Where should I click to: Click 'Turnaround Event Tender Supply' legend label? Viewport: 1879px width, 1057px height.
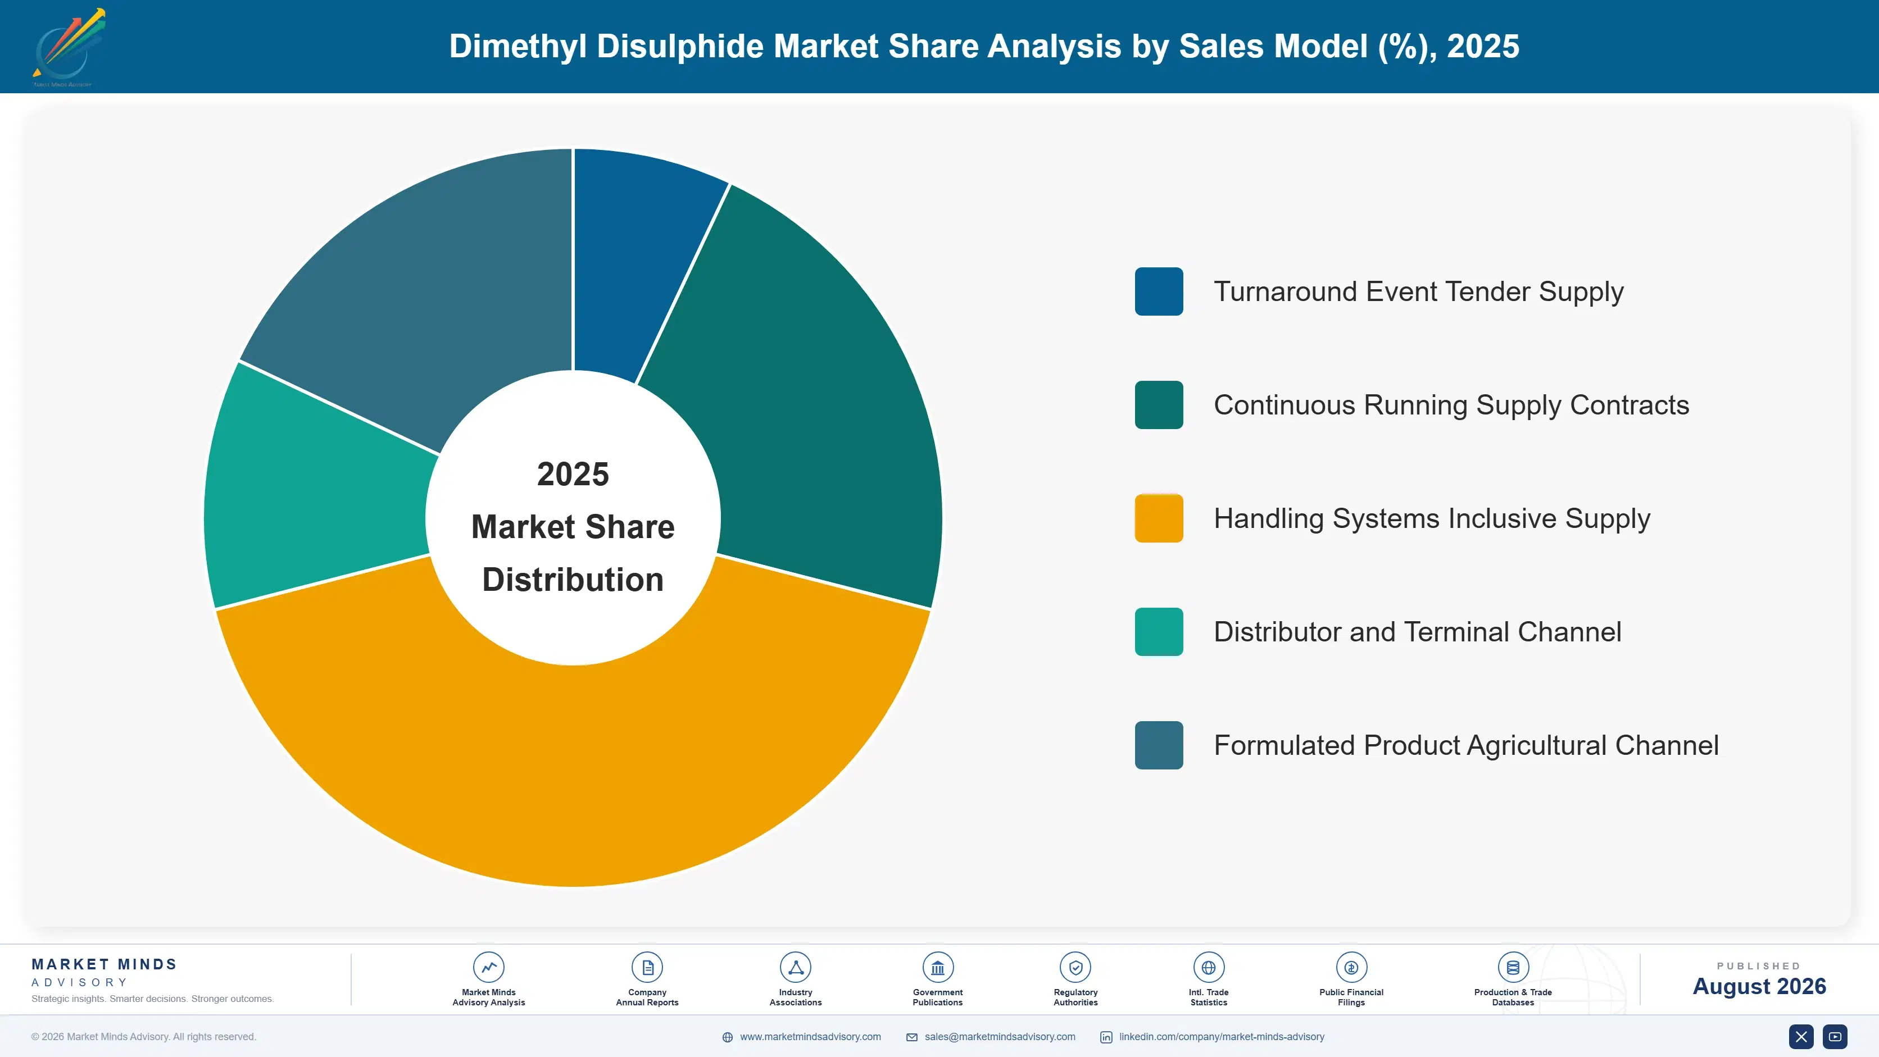tap(1419, 291)
